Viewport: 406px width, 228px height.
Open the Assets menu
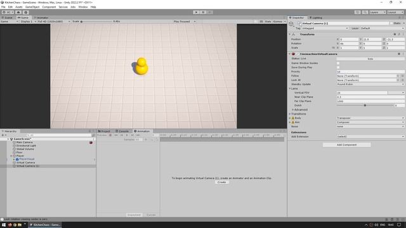point(18,7)
